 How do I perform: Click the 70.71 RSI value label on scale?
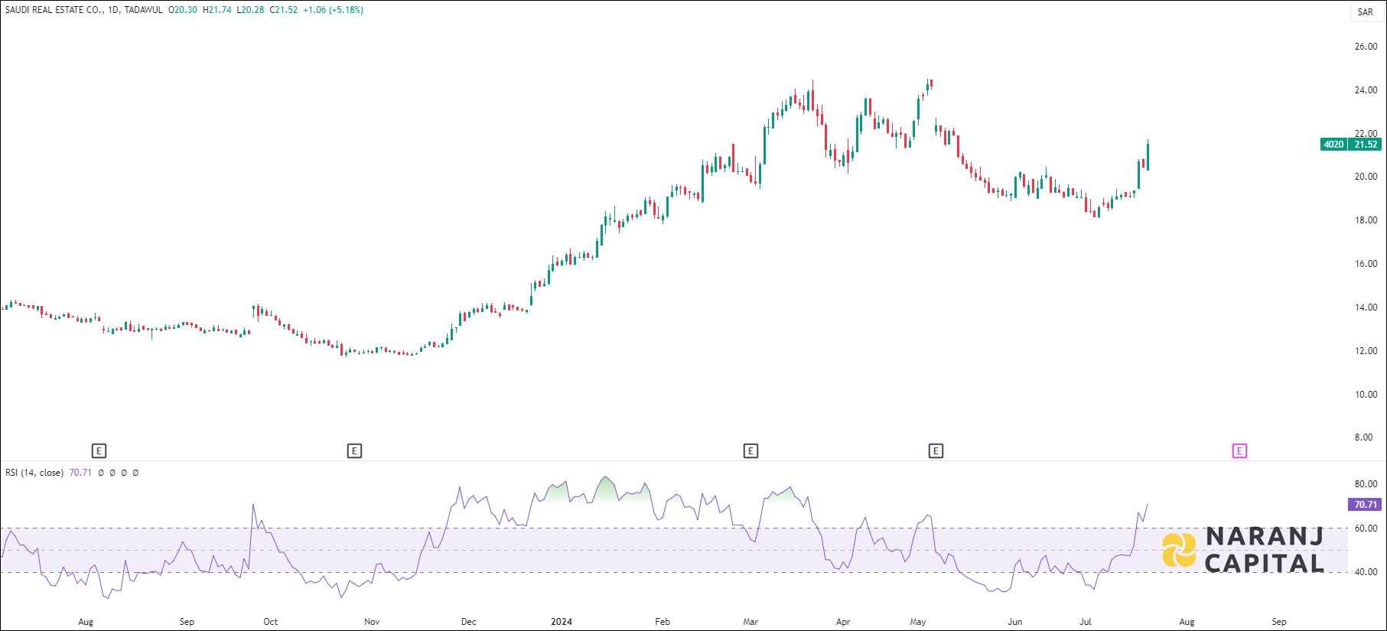coord(1366,505)
